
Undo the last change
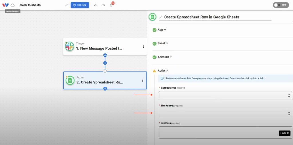tap(96, 5)
